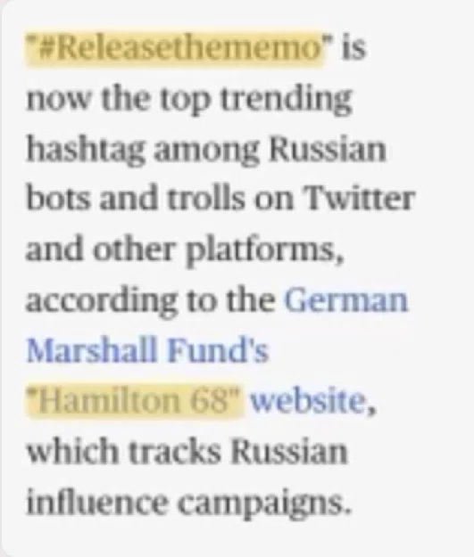Click "Russian" after "hashtag among"
The height and width of the screenshot is (557, 474).
[x=327, y=149]
